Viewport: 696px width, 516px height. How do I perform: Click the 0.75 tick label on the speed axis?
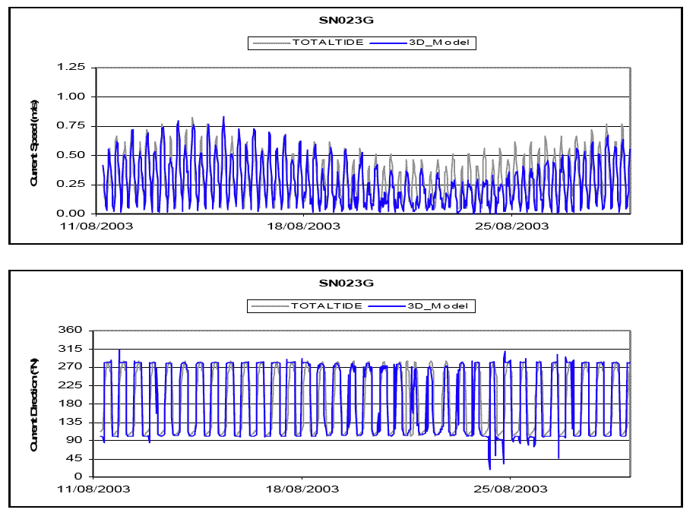pyautogui.click(x=71, y=126)
